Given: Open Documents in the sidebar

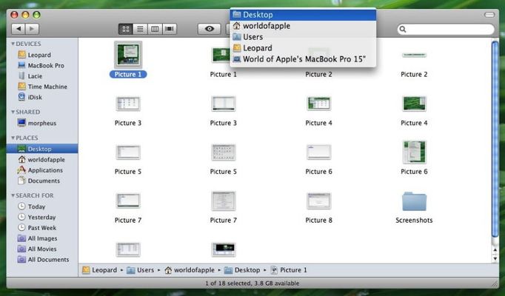Looking at the screenshot, I should 39,181.
